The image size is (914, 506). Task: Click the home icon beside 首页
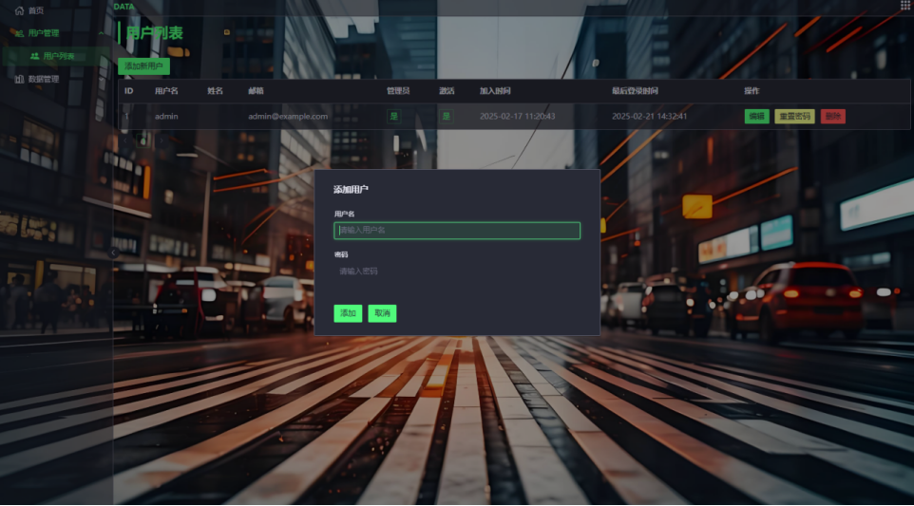click(x=19, y=10)
